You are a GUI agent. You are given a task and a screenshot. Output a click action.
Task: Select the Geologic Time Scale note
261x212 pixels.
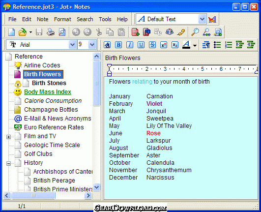(52, 145)
